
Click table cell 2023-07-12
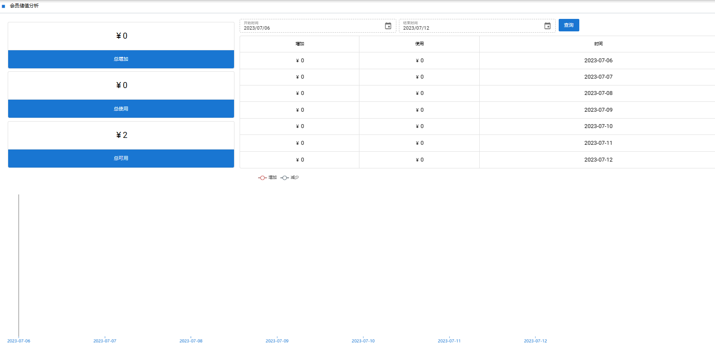tap(598, 160)
